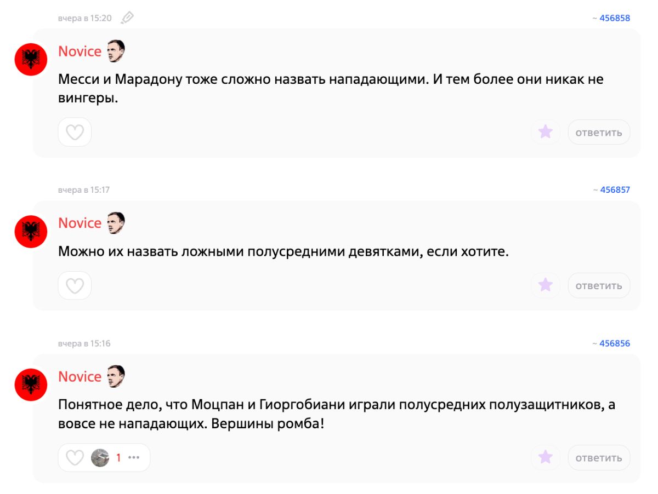This screenshot has height=494, width=658.
Task: Click the Albanian flag avatar on the middle comment
Action: (x=31, y=231)
